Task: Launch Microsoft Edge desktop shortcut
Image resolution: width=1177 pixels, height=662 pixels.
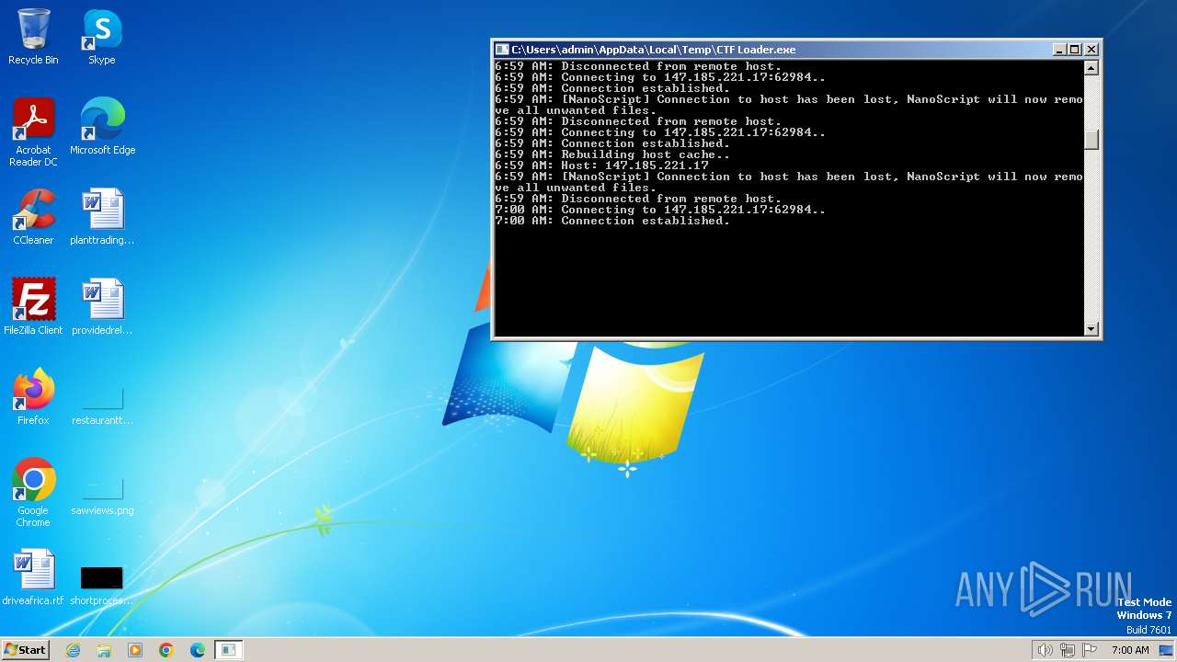Action: click(102, 127)
